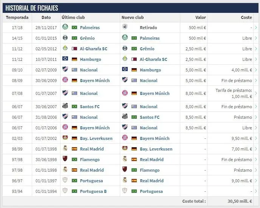Click the Portuguesa B crest in the 93/94 row

tap(65, 191)
